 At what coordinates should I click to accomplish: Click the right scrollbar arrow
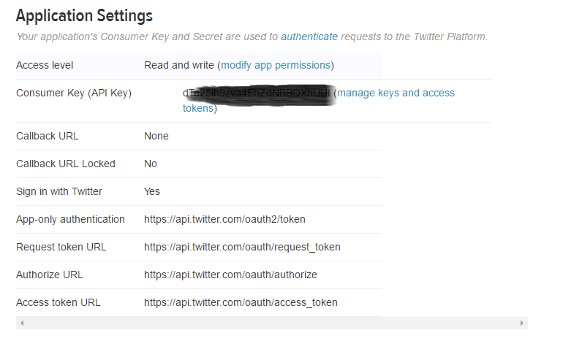click(522, 323)
